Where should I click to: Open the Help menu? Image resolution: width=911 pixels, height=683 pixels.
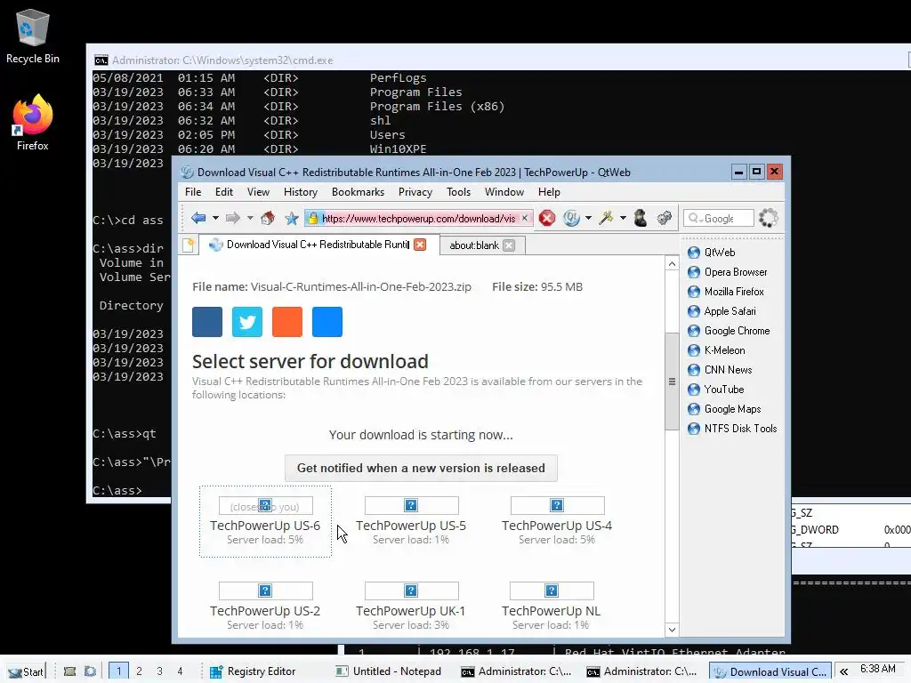point(549,192)
